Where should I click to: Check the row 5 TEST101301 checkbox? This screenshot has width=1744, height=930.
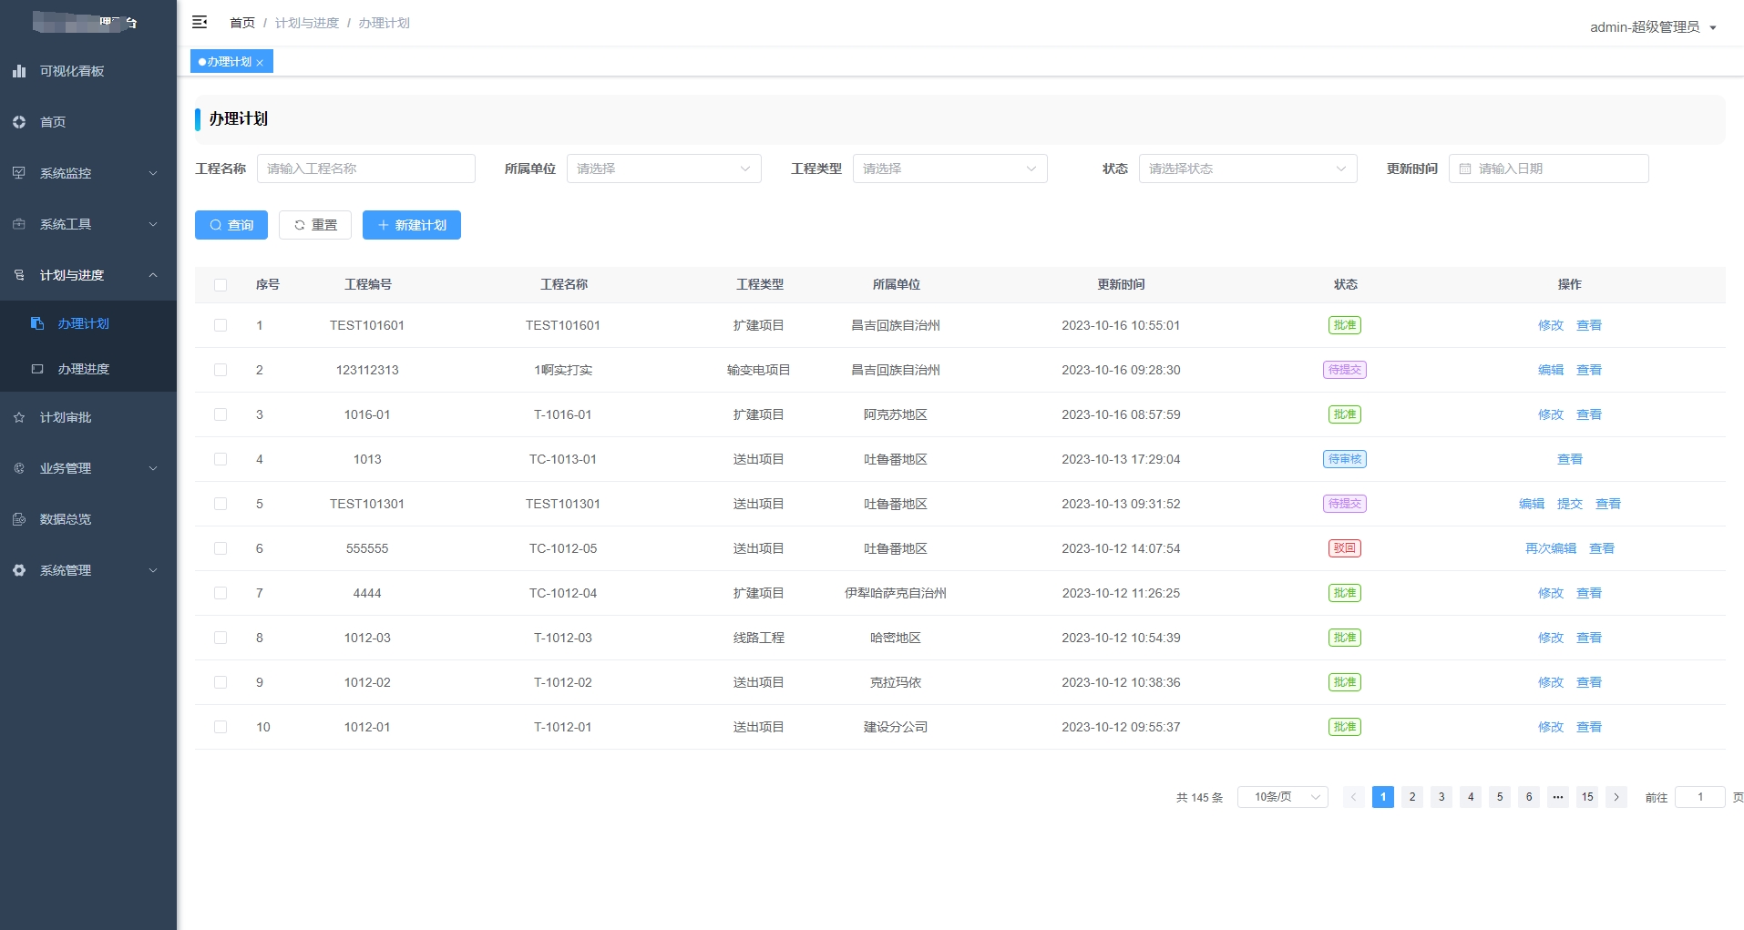[221, 504]
